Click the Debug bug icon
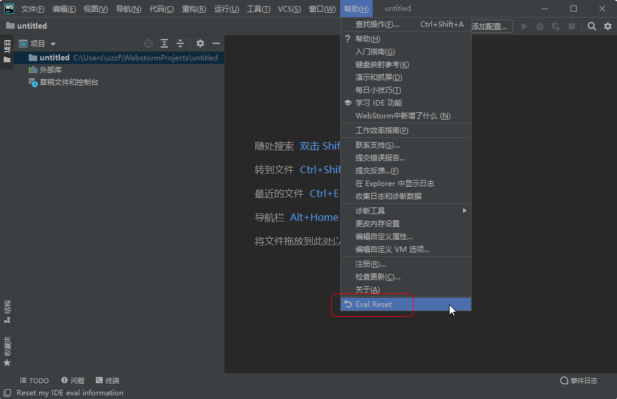The width and height of the screenshot is (617, 399). (540, 26)
